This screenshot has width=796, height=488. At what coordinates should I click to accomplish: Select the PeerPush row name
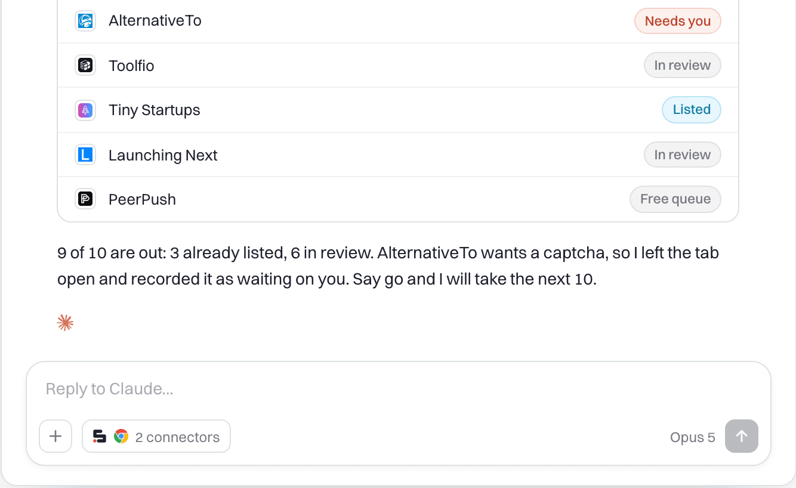click(x=142, y=199)
